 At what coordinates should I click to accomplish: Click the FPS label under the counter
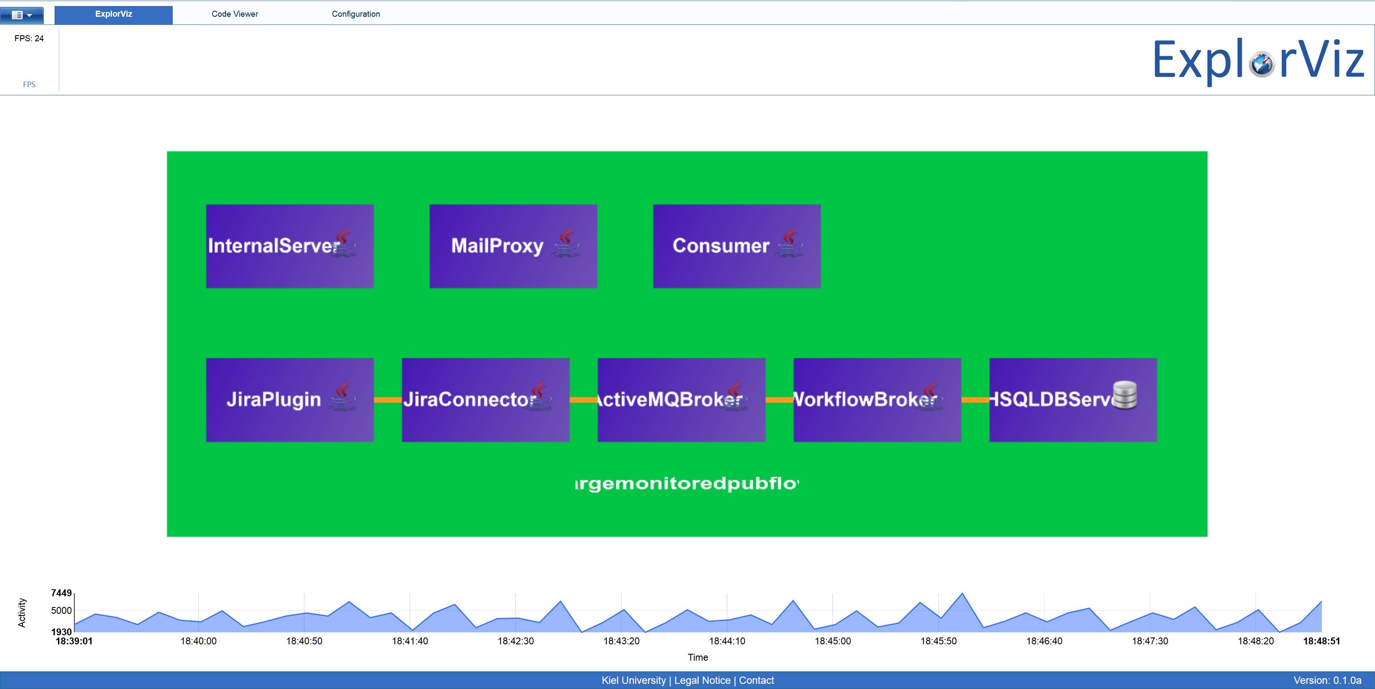pyautogui.click(x=29, y=84)
